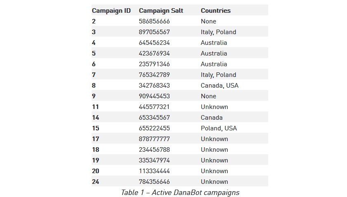Click the Australia cell for campaign 5

(214, 53)
